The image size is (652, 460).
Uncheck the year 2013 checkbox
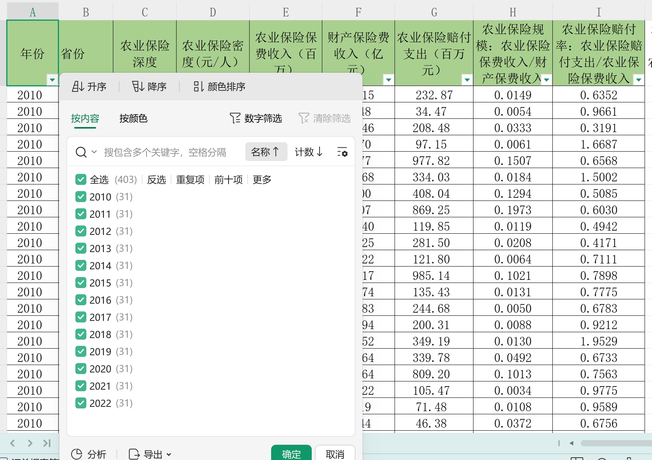(81, 248)
